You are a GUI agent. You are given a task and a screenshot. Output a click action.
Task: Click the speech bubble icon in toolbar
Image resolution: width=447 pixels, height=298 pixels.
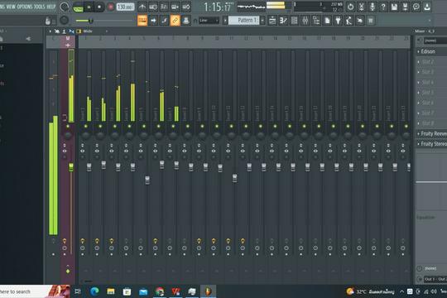[x=416, y=7]
